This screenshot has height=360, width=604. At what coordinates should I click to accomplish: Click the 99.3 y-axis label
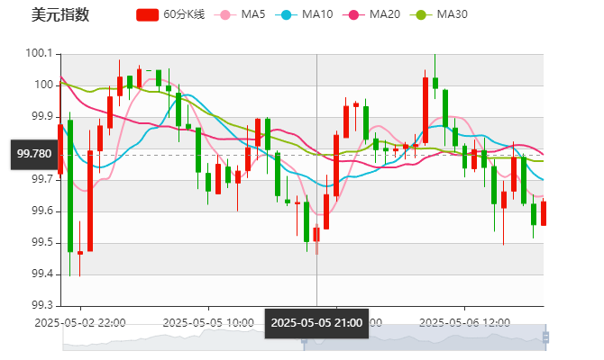coord(41,306)
